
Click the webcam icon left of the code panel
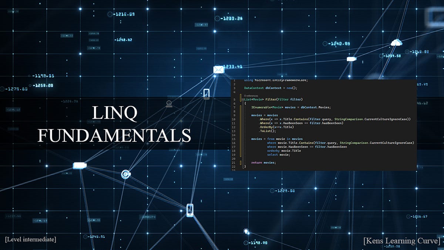point(169,103)
